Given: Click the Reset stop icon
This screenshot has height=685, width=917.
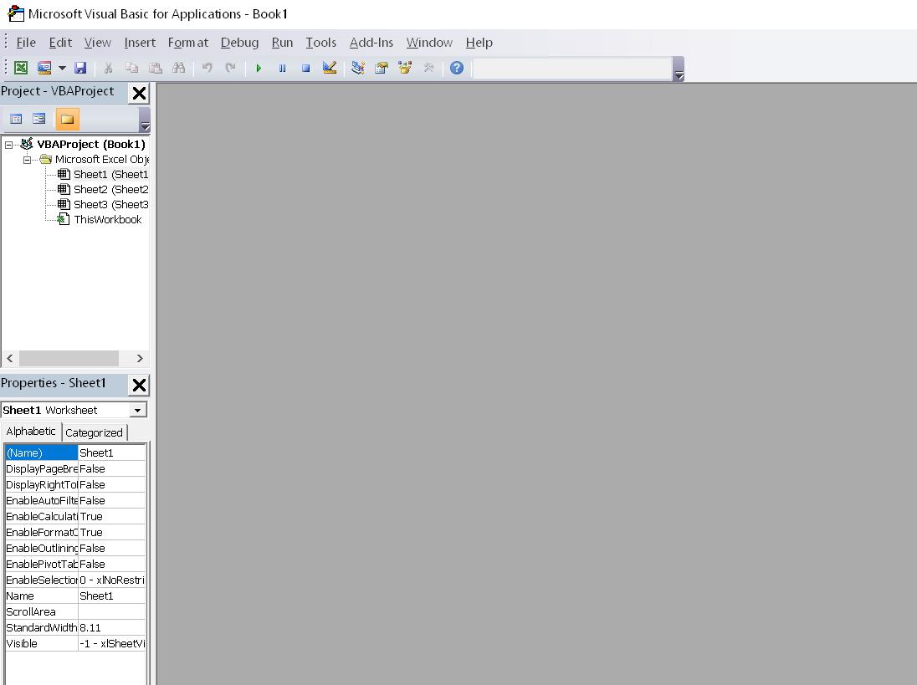Looking at the screenshot, I should click(x=305, y=68).
